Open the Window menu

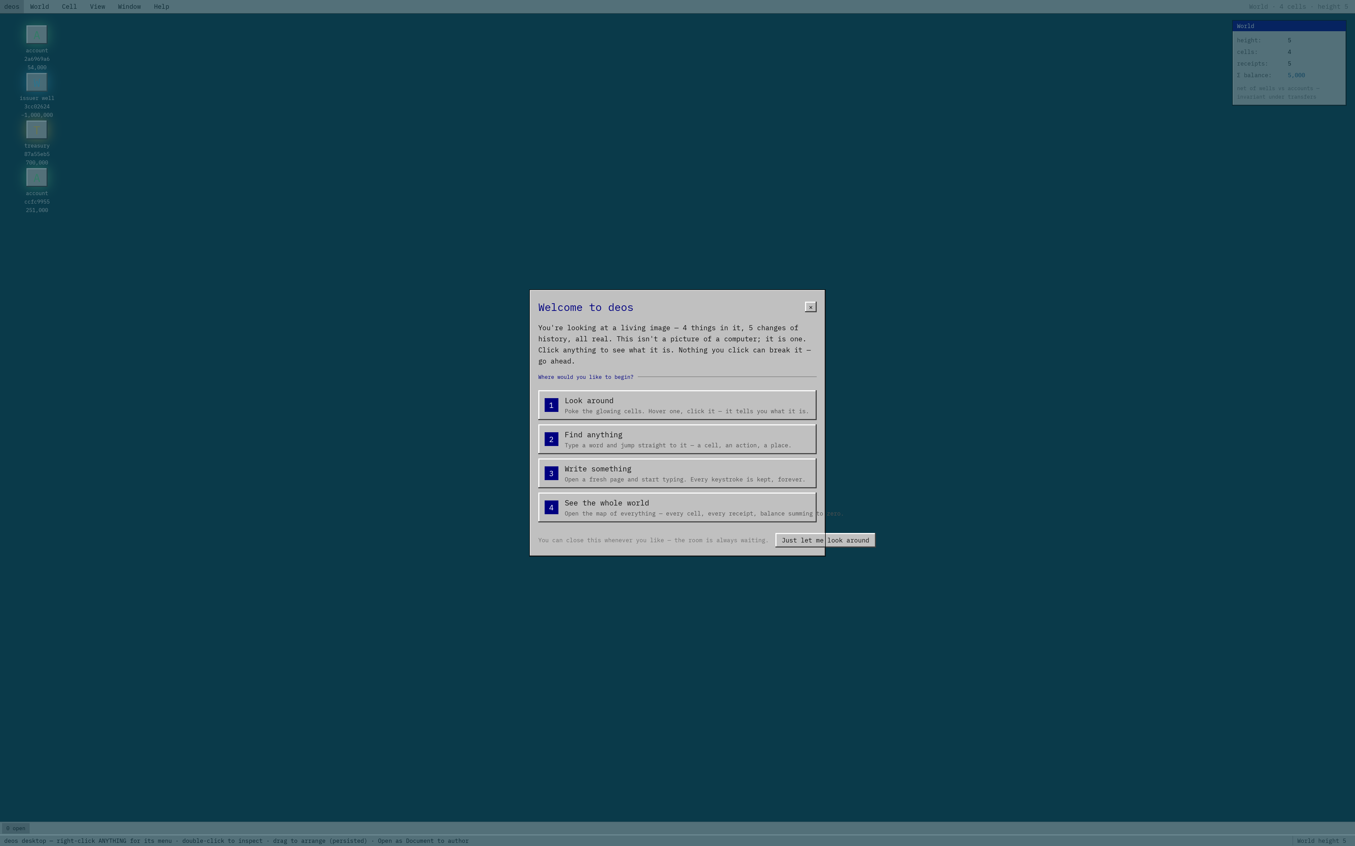(x=129, y=7)
